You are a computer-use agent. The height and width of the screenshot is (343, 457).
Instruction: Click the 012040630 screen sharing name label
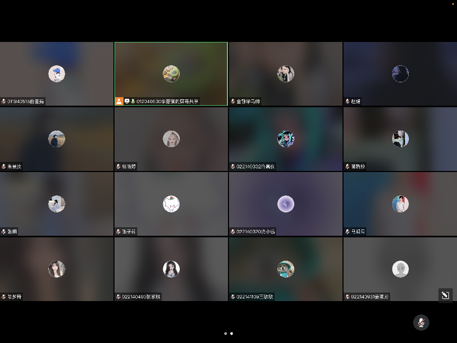pos(168,101)
